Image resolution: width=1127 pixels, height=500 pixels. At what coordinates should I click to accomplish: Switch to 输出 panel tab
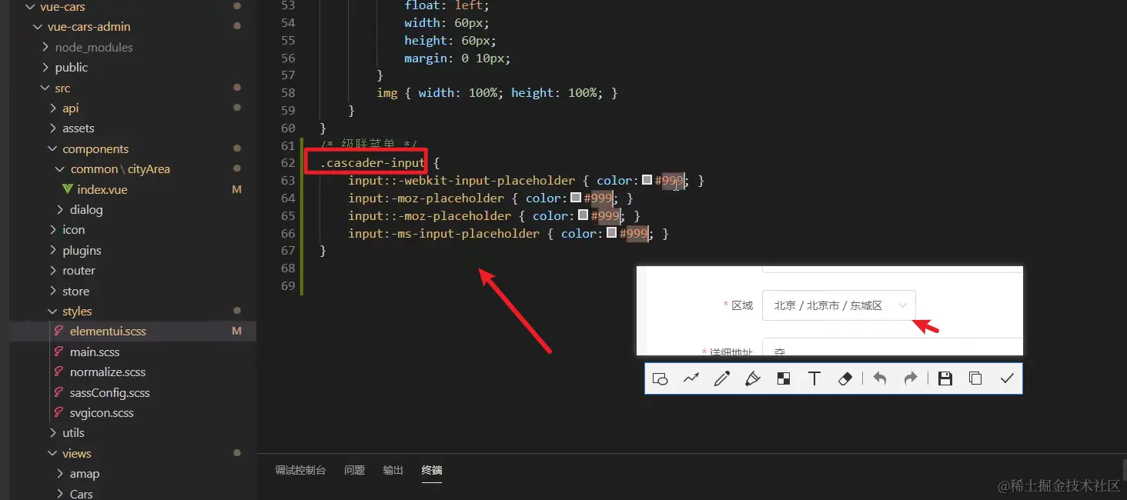coord(393,470)
